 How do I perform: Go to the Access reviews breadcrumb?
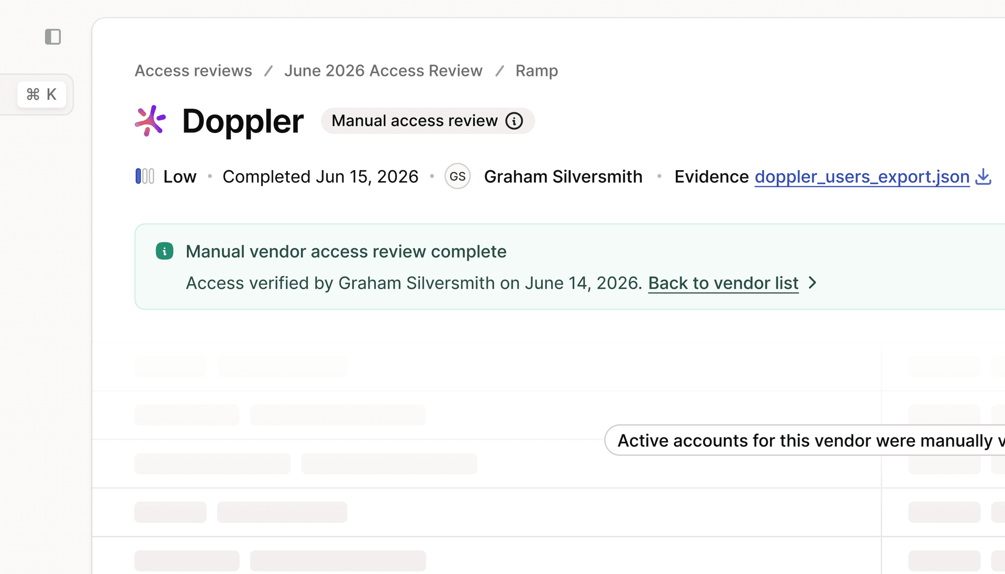click(193, 71)
